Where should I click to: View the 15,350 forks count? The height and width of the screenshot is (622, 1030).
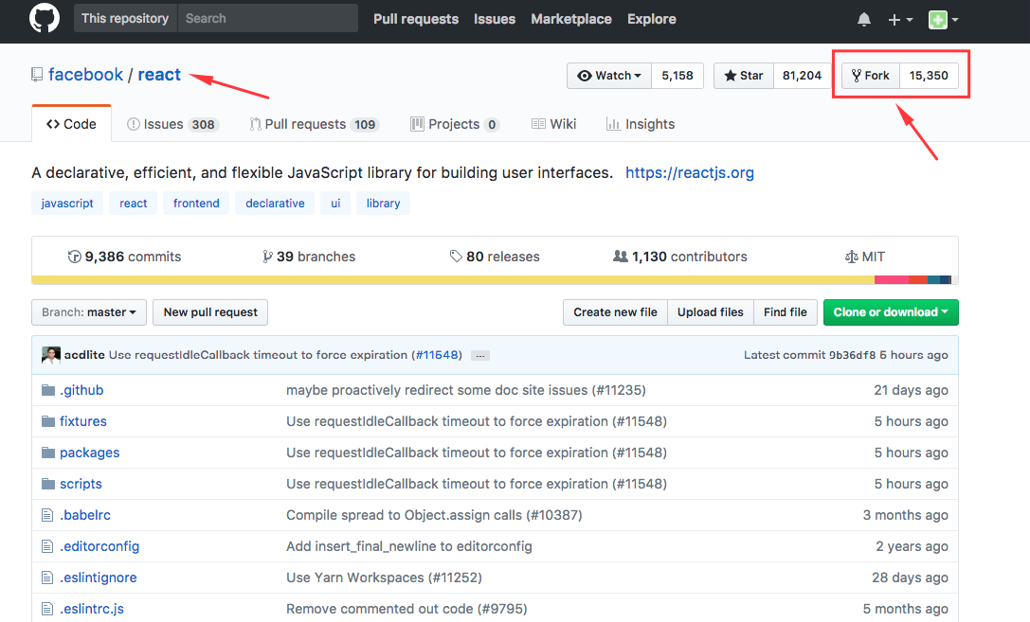click(929, 76)
